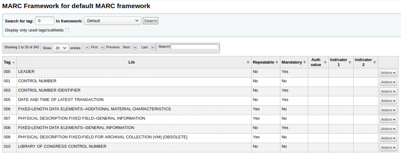The width and height of the screenshot is (401, 153).
Task: Click the Search button beside framework
Action: [150, 21]
